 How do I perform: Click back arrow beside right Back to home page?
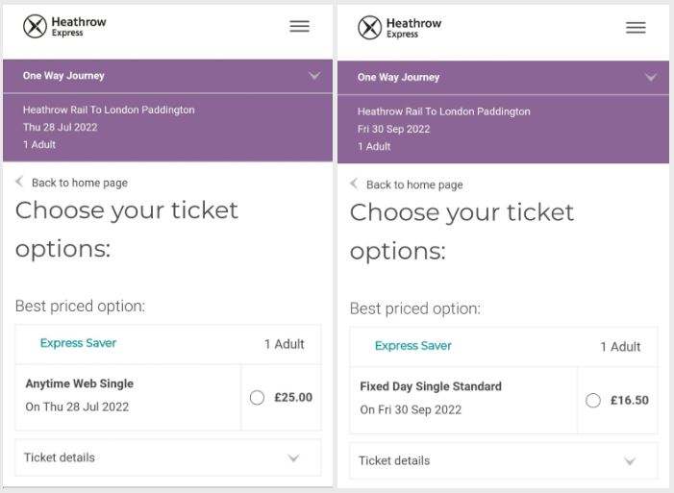click(x=354, y=184)
